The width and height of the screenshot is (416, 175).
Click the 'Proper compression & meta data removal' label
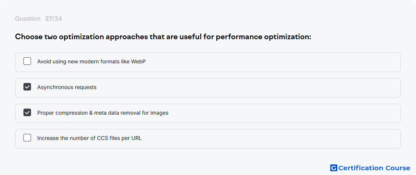(x=102, y=113)
